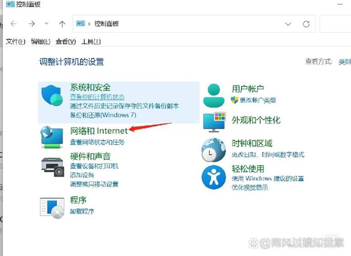
Task: Click the shield icon beside 更改帐户类型
Action: (235, 100)
